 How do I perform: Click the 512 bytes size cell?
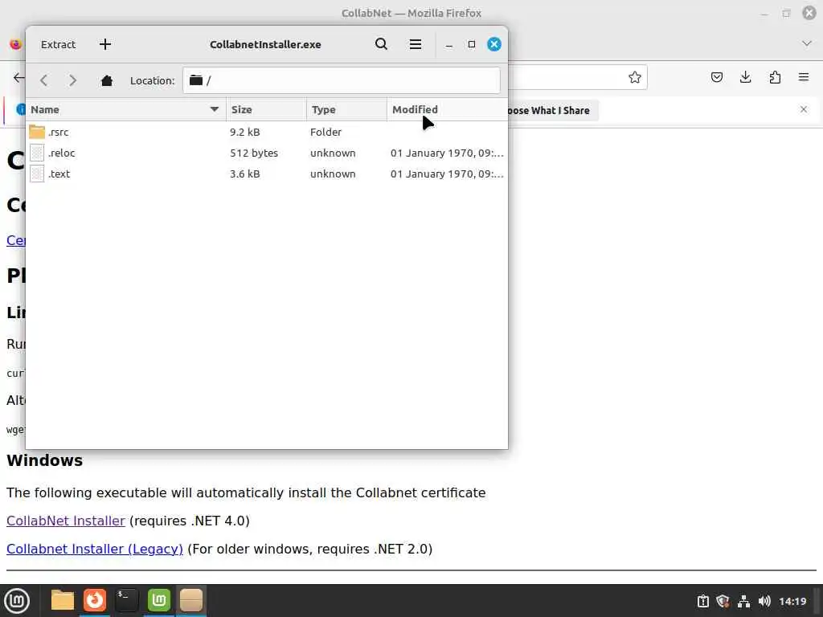coord(254,153)
